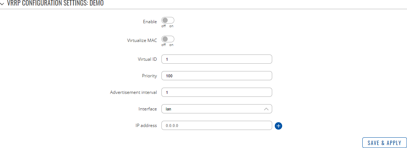Click the "Advertisement interval" label text
Viewport: 407px width, 148px height.
(133, 92)
